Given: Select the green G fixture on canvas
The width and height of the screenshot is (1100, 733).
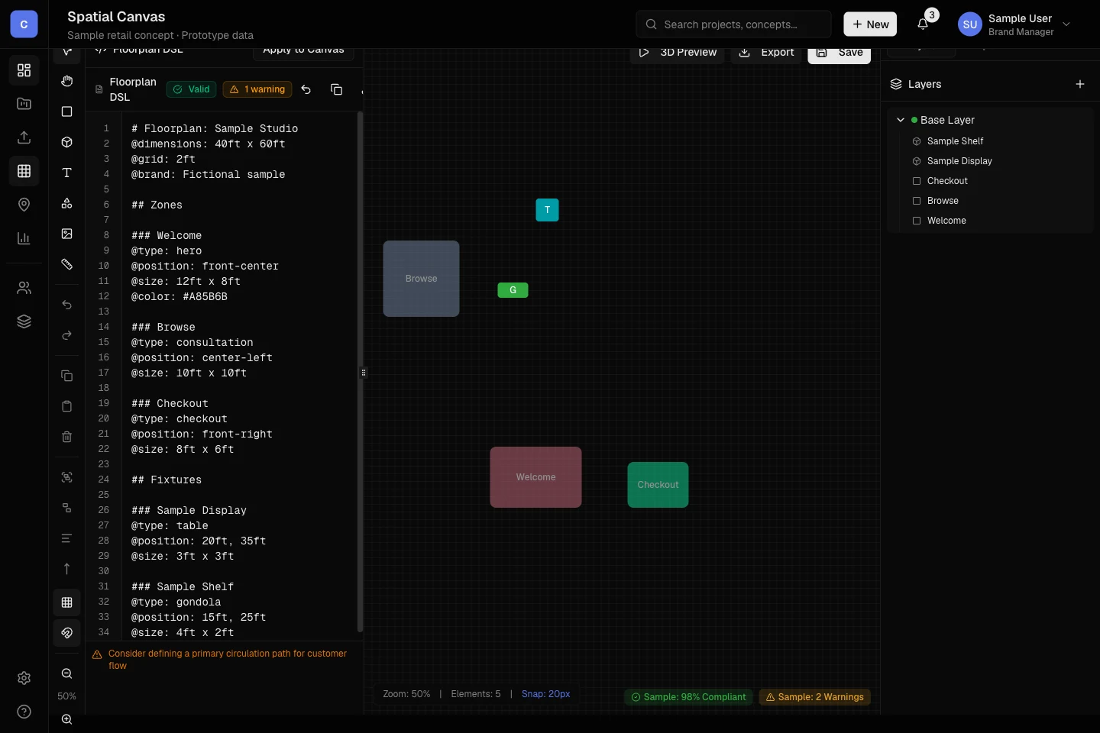Looking at the screenshot, I should tap(513, 290).
